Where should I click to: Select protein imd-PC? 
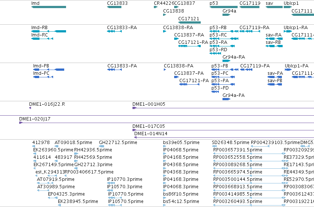click(43, 77)
